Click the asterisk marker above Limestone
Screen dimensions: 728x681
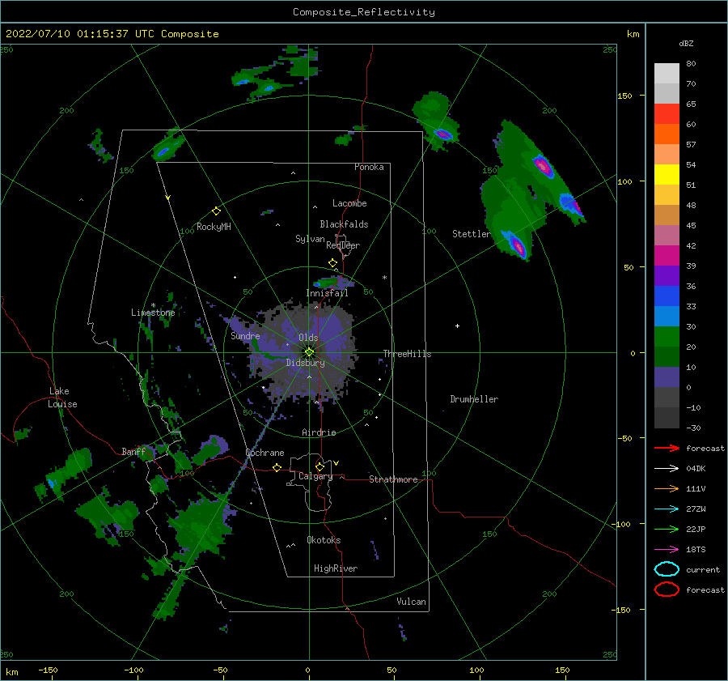coord(153,305)
